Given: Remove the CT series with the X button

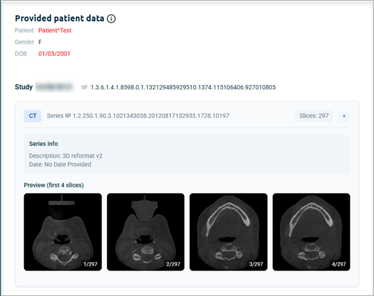Looking at the screenshot, I should pos(344,116).
